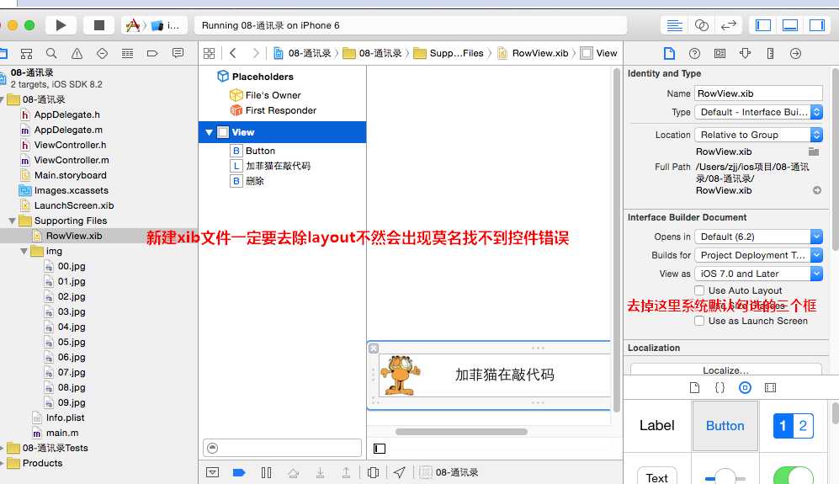Open the Code Snippet library

tap(720, 388)
